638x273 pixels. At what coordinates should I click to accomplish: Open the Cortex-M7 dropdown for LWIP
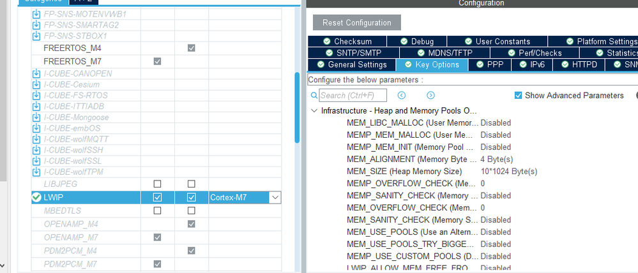coord(275,198)
